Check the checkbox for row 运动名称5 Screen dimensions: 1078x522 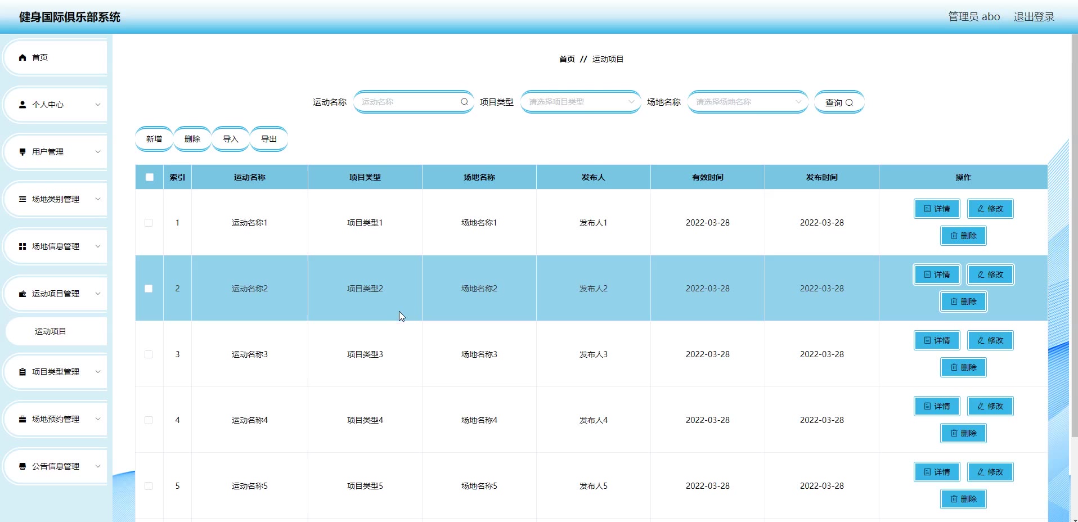coord(149,486)
